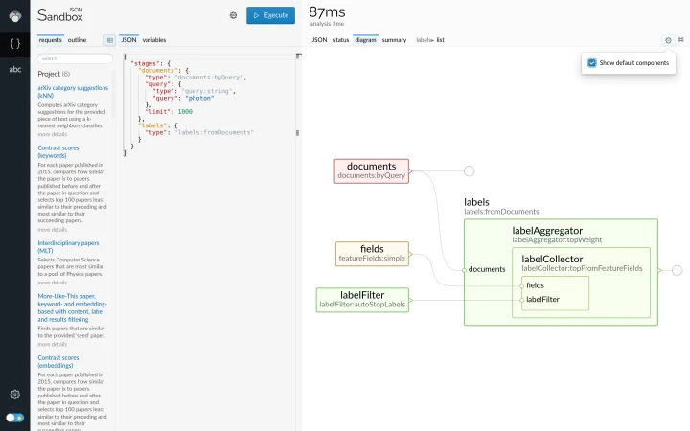Click "labels:fromDocuments" type value in editor

pos(215,132)
